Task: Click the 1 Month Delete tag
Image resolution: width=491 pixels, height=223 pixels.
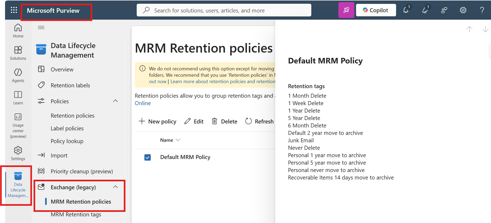Action: pyautogui.click(x=307, y=96)
